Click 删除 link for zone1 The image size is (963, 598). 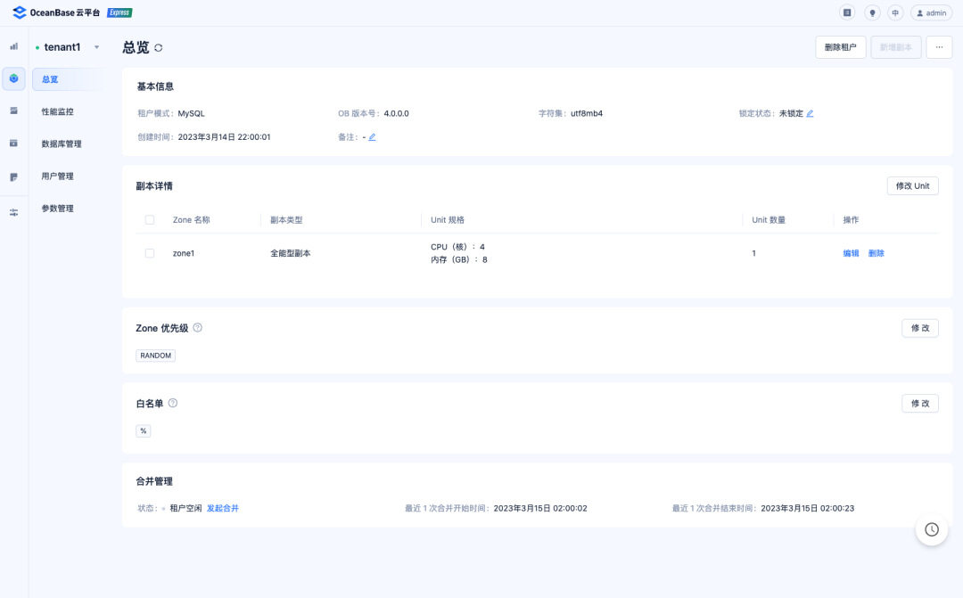point(876,253)
